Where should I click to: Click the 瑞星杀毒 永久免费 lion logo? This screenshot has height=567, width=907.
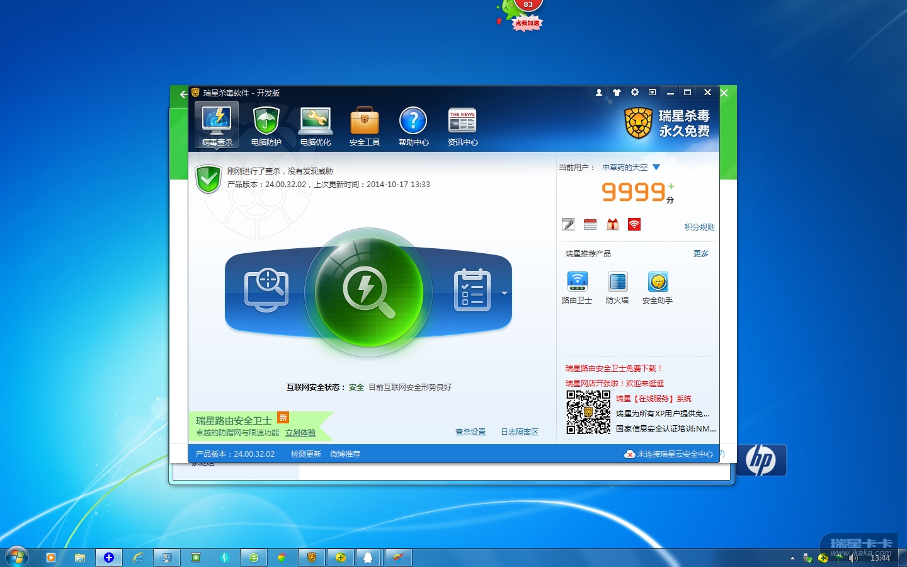(x=667, y=123)
